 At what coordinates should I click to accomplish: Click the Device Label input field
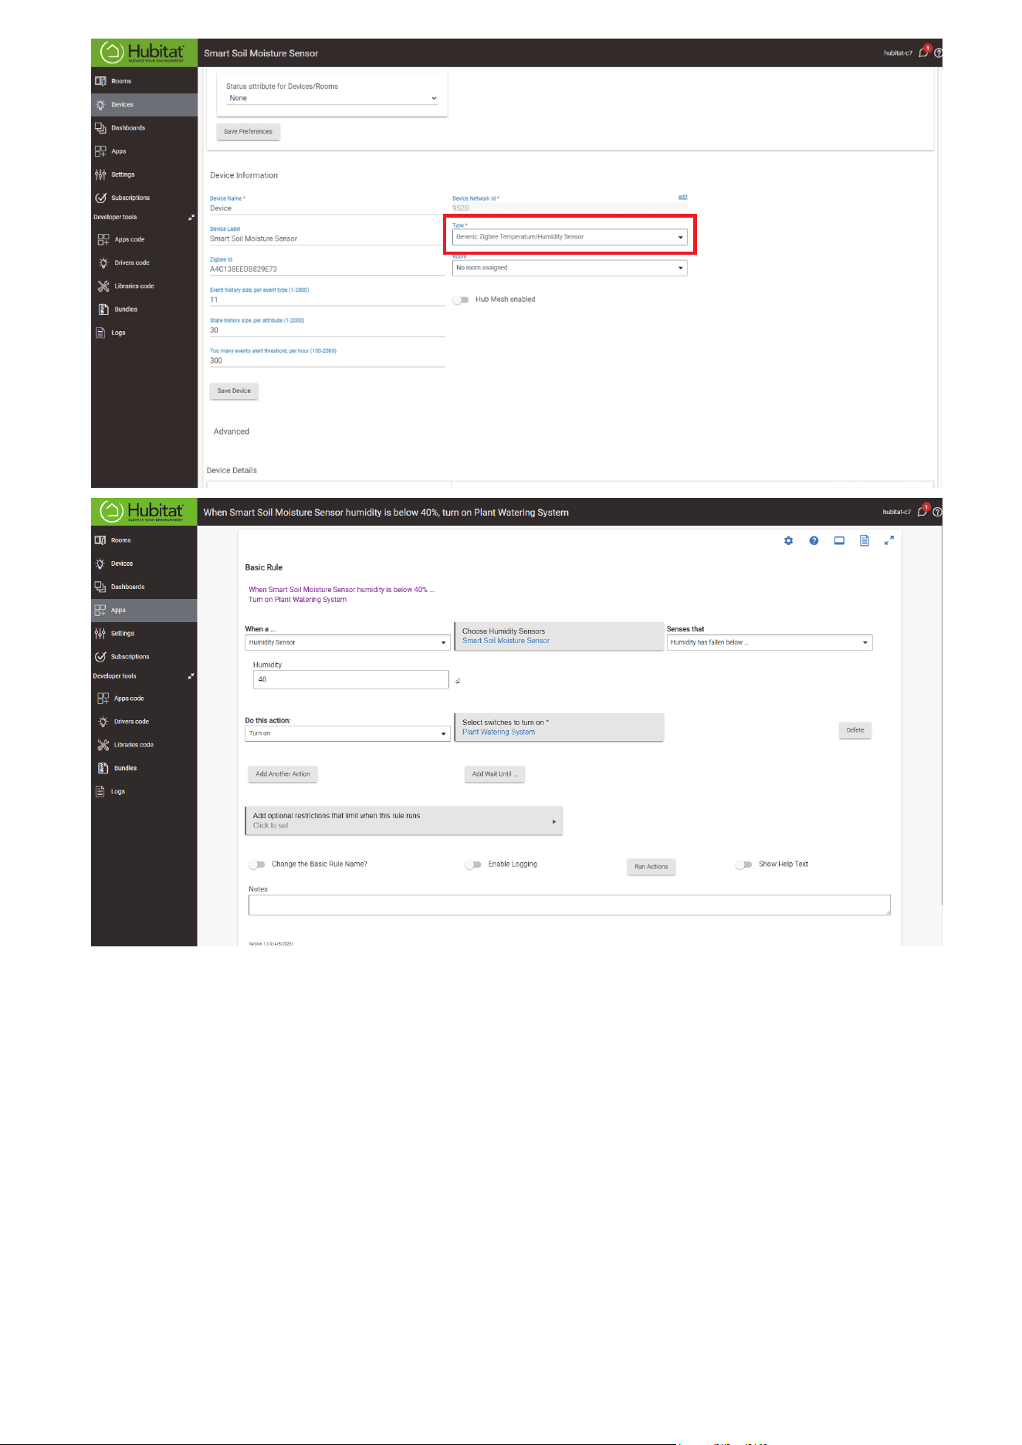(327, 239)
